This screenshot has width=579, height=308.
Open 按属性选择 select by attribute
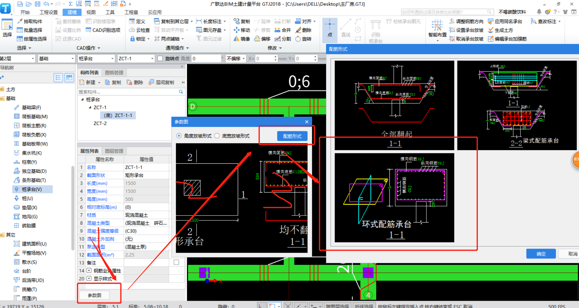tap(32, 39)
